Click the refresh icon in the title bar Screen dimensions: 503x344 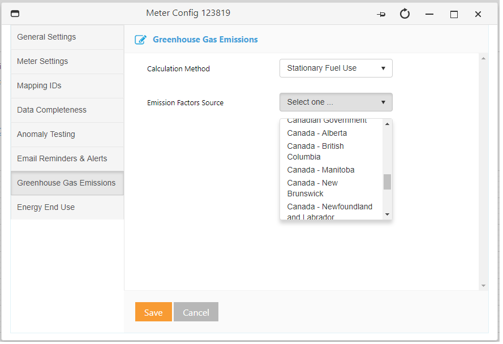(405, 13)
